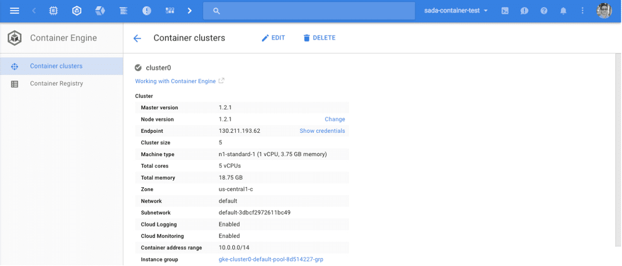Click the round exclamation shortcut icon in top bar

(x=147, y=10)
